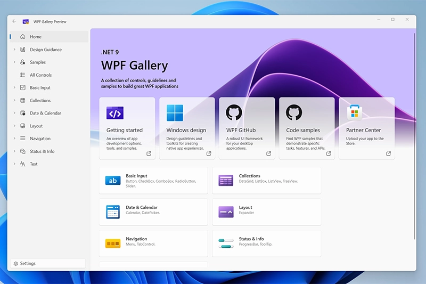Click the Settings gear icon
This screenshot has width=426, height=284.
(x=16, y=264)
